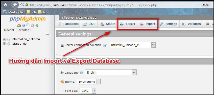Click the phpMyAdmin logo
Image resolution: width=214 pixels, height=95 pixels.
28,19
